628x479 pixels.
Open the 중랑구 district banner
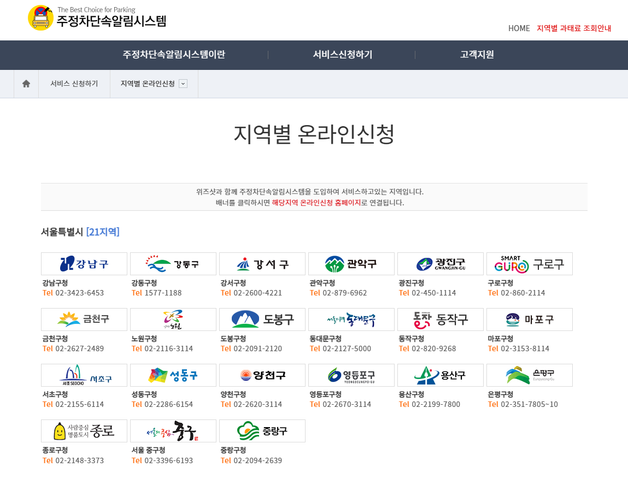(262, 431)
